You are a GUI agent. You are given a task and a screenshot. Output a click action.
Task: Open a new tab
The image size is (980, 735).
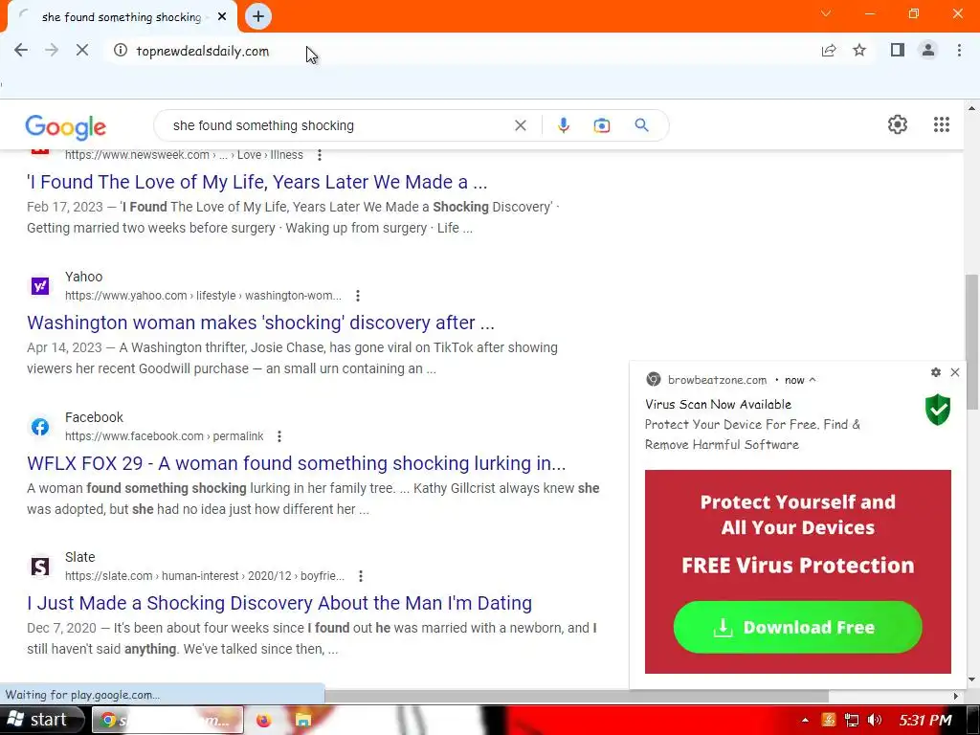tap(258, 16)
